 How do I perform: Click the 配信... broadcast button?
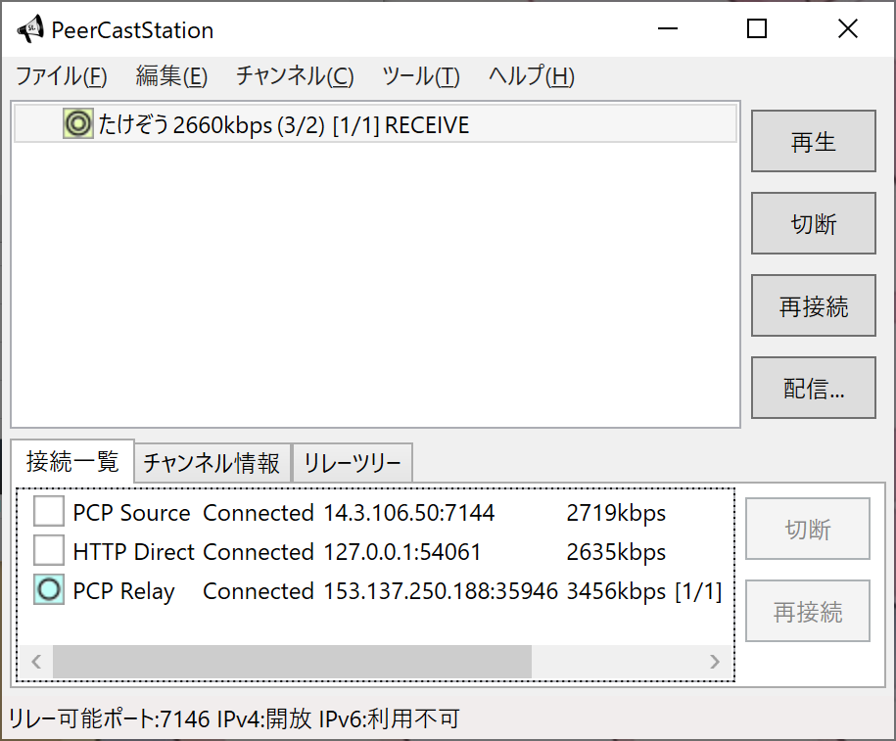(x=813, y=388)
